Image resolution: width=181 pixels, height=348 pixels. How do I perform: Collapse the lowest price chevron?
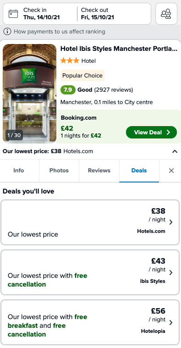click(175, 151)
